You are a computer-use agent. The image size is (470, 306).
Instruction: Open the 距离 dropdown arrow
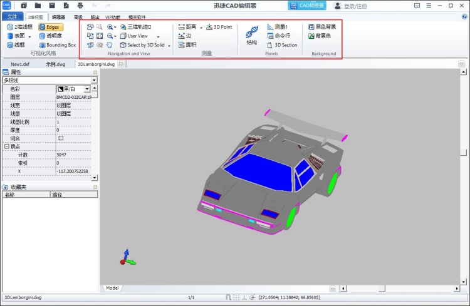(x=201, y=28)
